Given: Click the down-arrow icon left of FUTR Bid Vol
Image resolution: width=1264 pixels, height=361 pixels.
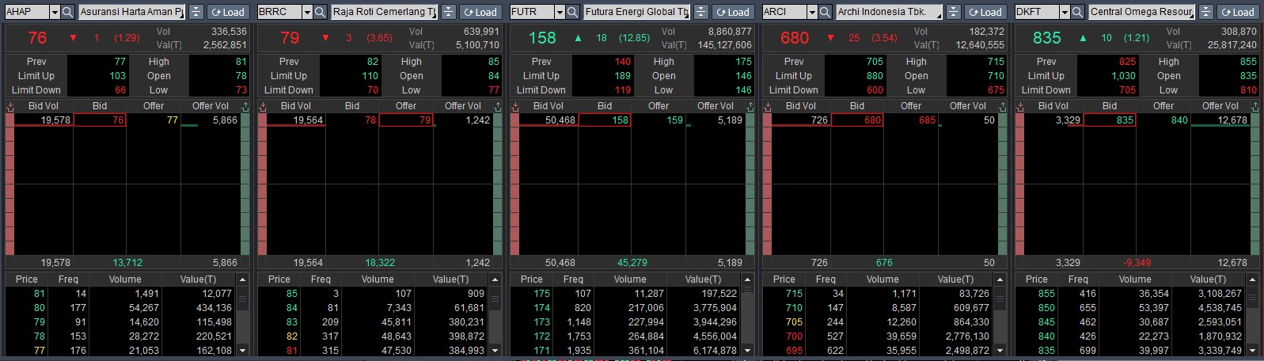Looking at the screenshot, I should [x=515, y=106].
